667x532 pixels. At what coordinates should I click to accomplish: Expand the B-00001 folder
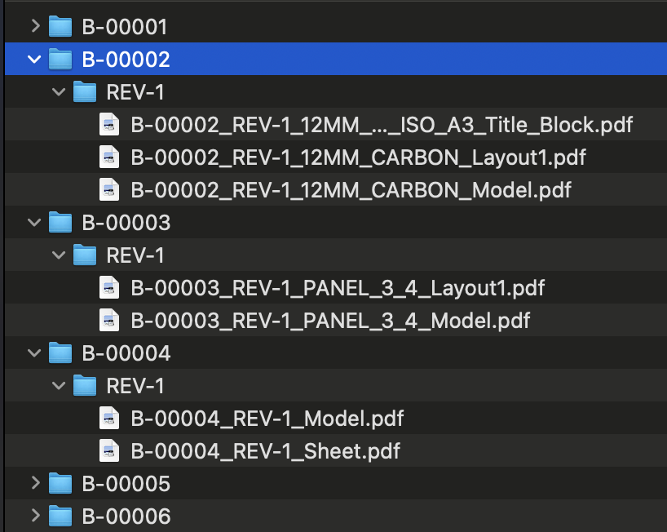click(34, 26)
